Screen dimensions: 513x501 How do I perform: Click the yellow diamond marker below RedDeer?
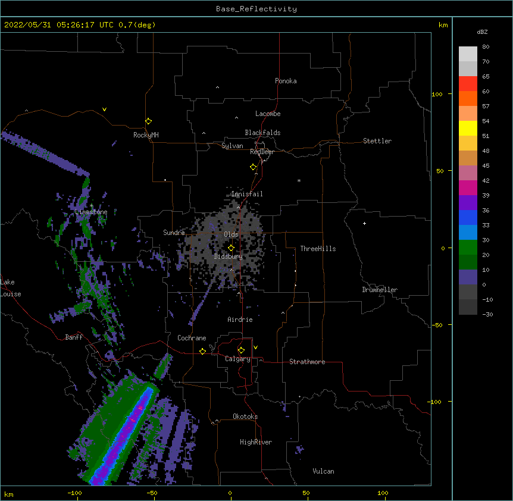(254, 167)
